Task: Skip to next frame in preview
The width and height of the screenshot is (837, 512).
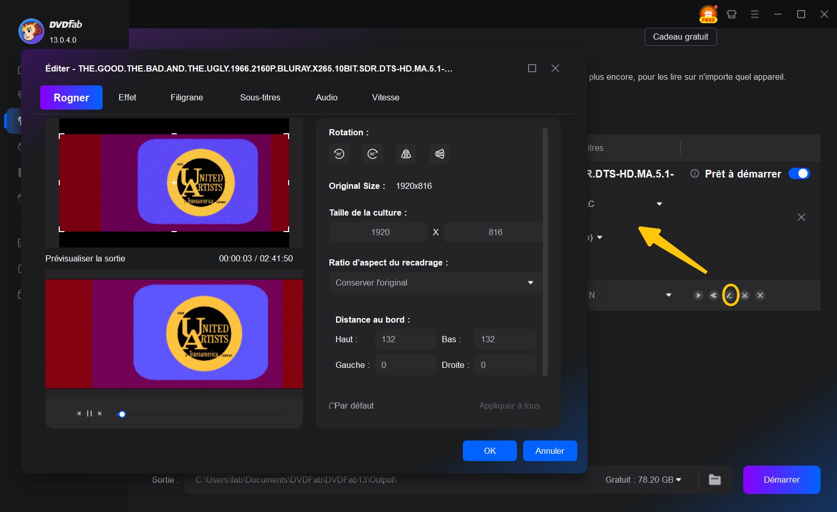Action: tap(100, 413)
